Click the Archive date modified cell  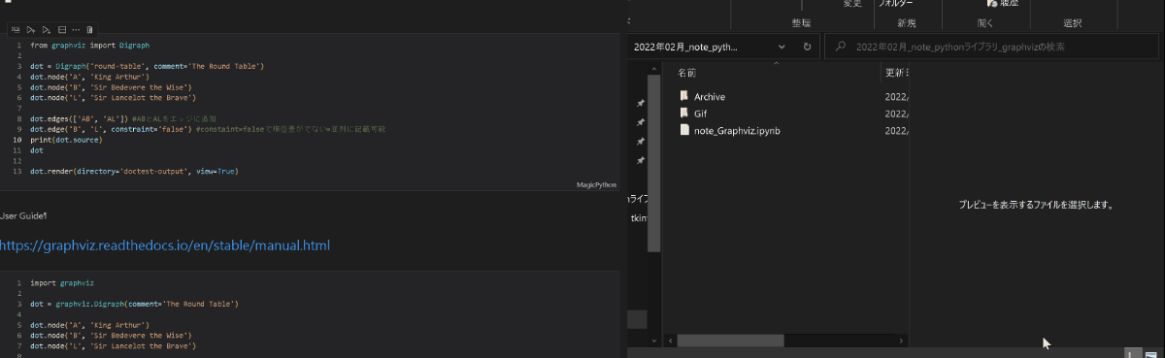(896, 97)
